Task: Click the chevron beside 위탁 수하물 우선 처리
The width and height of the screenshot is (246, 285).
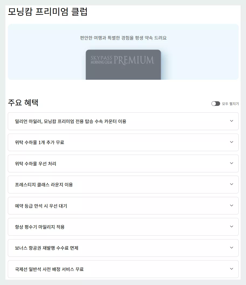Action: tap(231, 163)
